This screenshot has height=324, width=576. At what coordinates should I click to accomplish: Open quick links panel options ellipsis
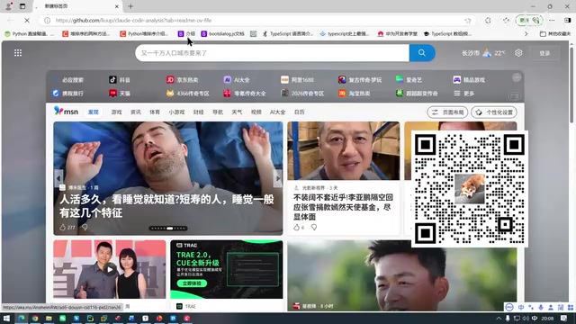(517, 77)
